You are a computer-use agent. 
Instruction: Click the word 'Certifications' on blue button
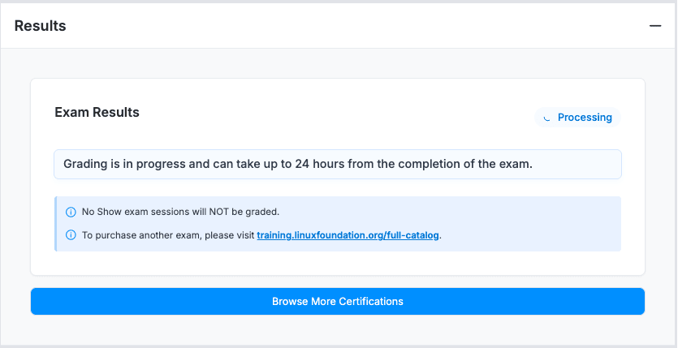(371, 302)
